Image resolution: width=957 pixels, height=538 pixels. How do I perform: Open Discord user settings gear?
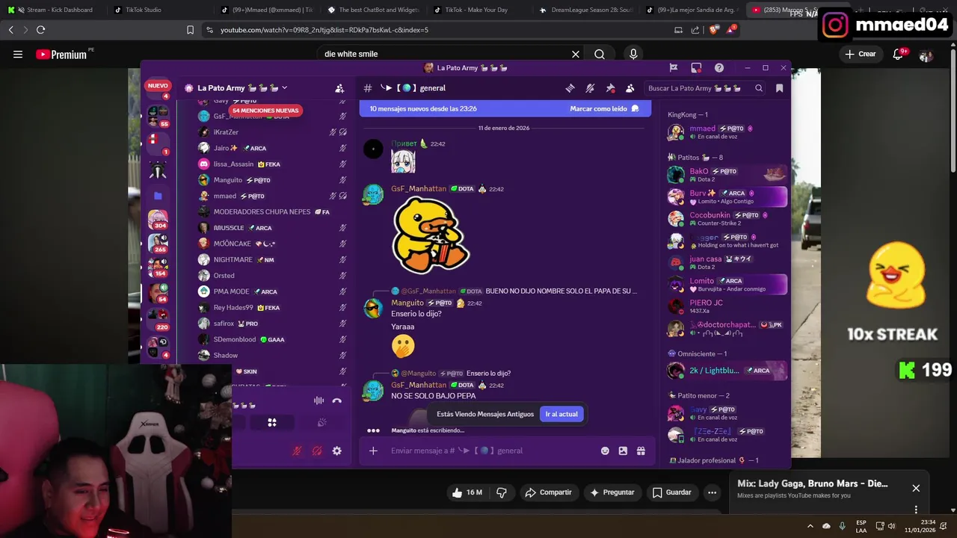[x=336, y=451]
